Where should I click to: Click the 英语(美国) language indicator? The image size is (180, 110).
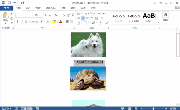pyautogui.click(x=27, y=109)
